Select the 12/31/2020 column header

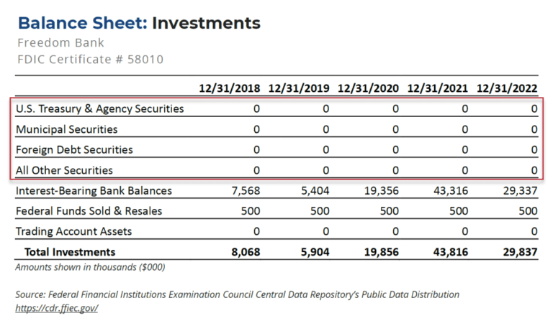coord(368,88)
